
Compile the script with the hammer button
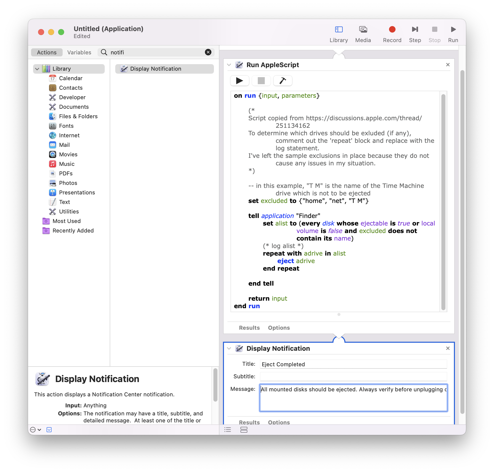[x=283, y=81]
